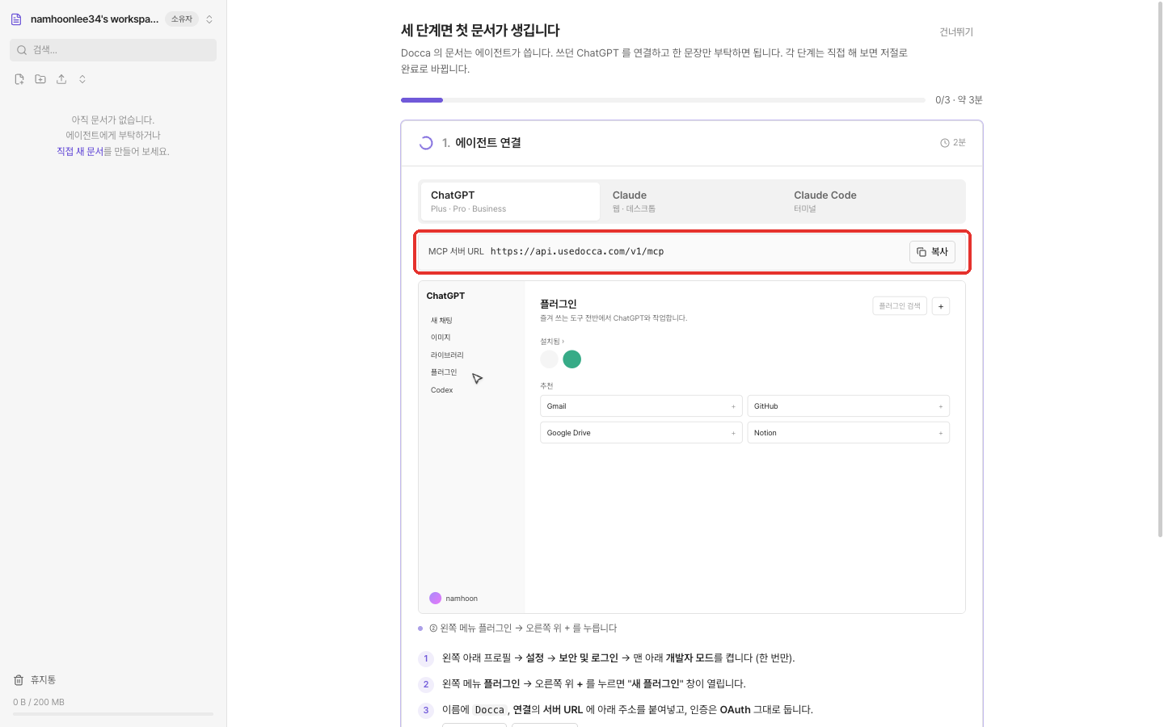The height and width of the screenshot is (727, 1164).
Task: Click the storage usage bar under 0 B / 200 MB
Action: tap(113, 714)
